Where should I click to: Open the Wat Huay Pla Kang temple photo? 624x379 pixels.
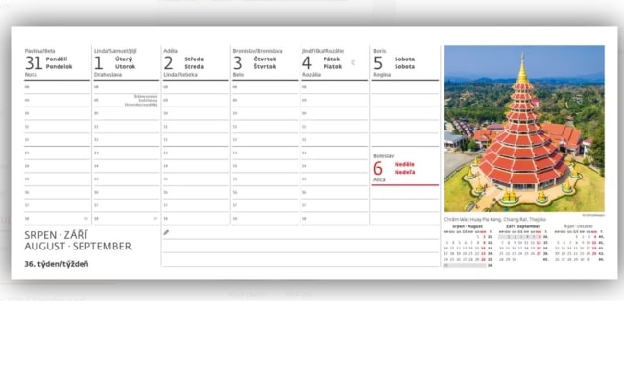click(x=524, y=129)
